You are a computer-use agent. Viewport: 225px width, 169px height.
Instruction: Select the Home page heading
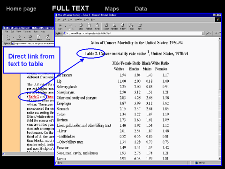click(21, 9)
